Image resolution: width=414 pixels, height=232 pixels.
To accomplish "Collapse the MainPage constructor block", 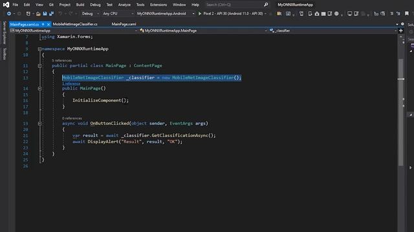I will [x=39, y=89].
